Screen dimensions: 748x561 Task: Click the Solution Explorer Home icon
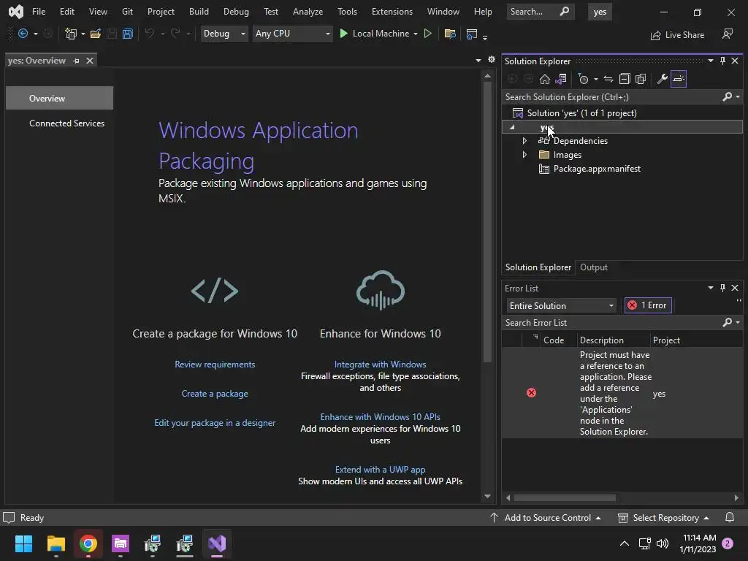click(x=545, y=79)
